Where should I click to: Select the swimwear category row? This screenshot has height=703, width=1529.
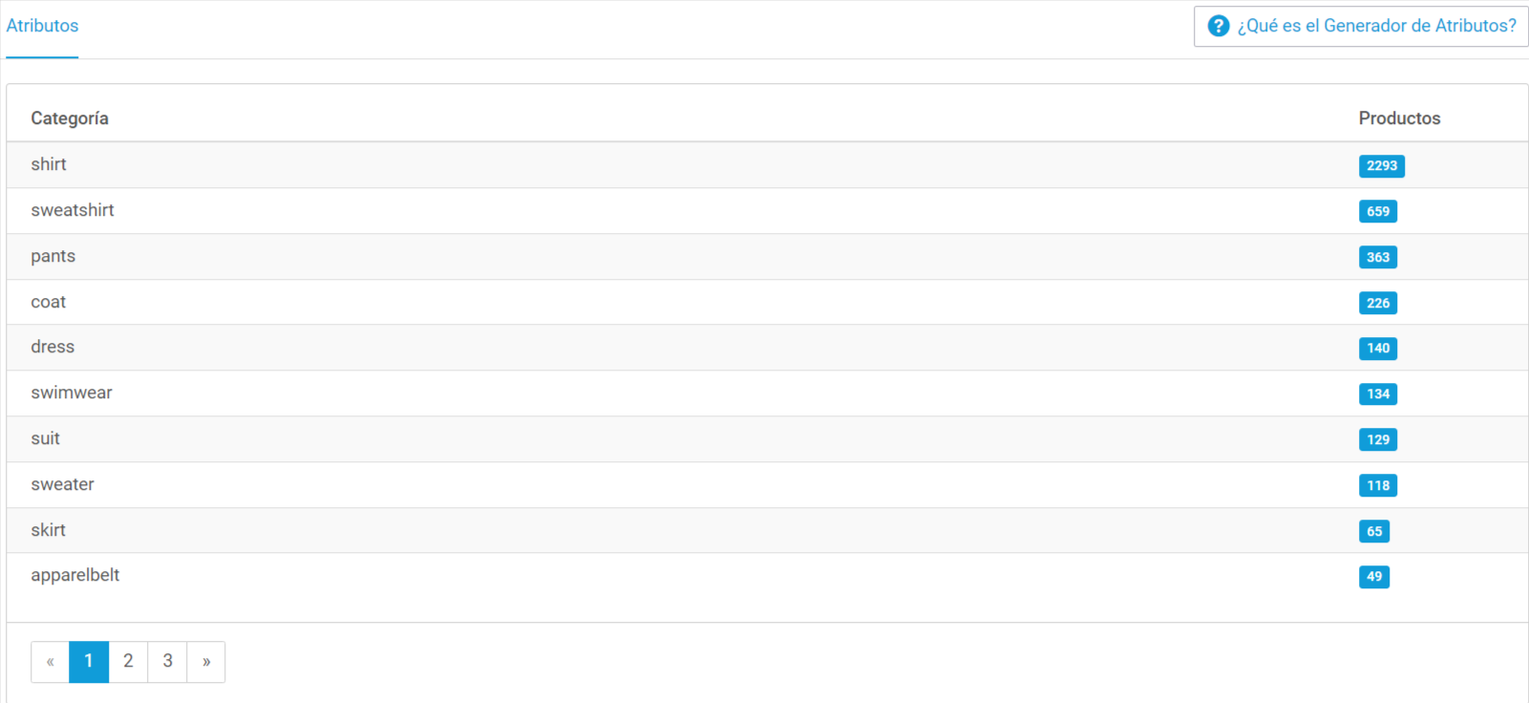(x=767, y=394)
